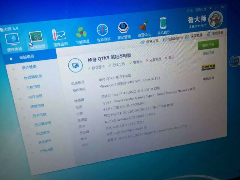
Task: Click the 光盘刻录 cross indicator
Action: point(153,60)
